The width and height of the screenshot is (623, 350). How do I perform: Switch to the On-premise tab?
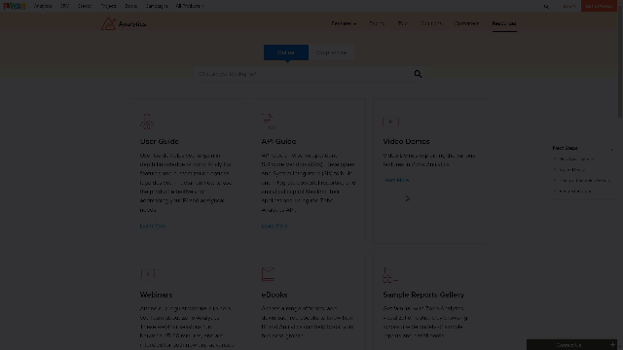pyautogui.click(x=331, y=52)
